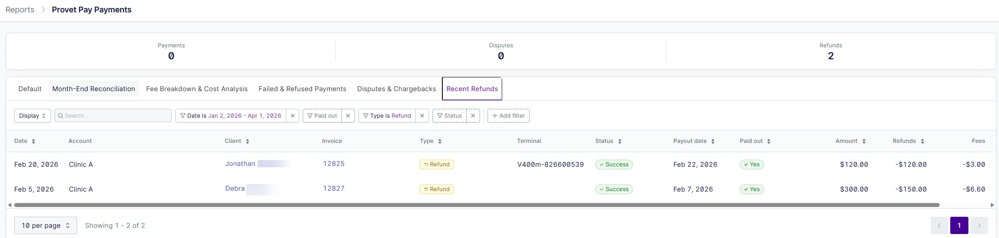Remove the Paid out filter using its X
The image size is (999, 238).
(x=348, y=116)
